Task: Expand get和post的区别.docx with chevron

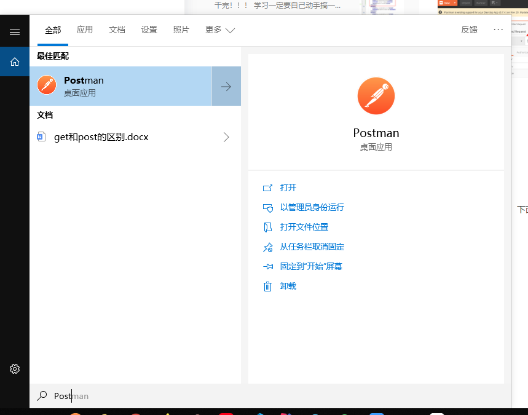Action: (226, 137)
